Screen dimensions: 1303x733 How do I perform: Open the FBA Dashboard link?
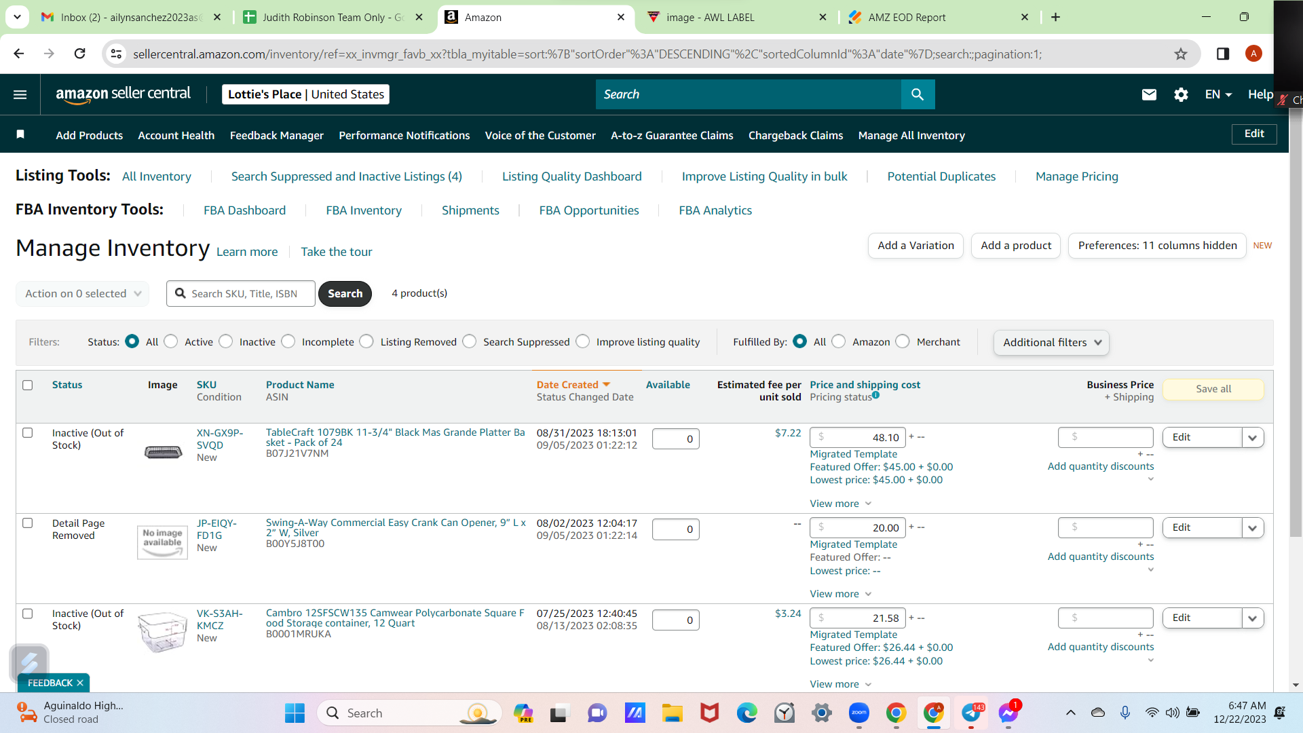point(244,210)
